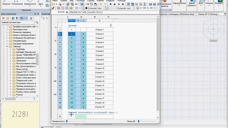The image size is (228, 128).
Task: Switch to the Свойства panel tab
Action: coord(46,14)
